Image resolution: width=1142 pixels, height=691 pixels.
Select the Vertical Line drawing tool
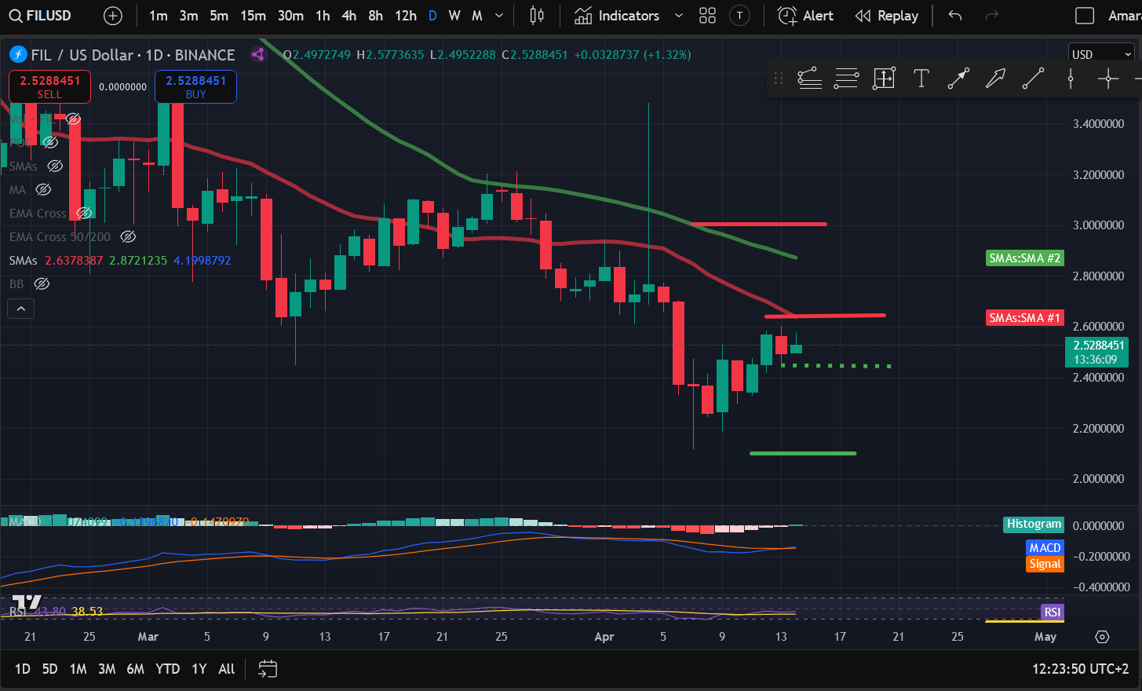[1071, 79]
